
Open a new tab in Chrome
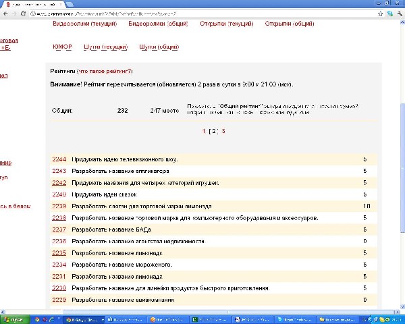tap(70, 5)
